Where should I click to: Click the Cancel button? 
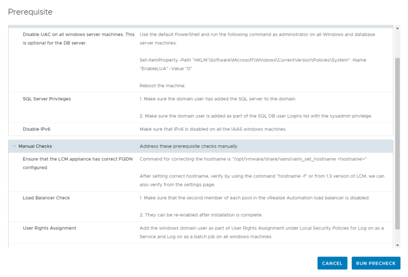point(332,263)
